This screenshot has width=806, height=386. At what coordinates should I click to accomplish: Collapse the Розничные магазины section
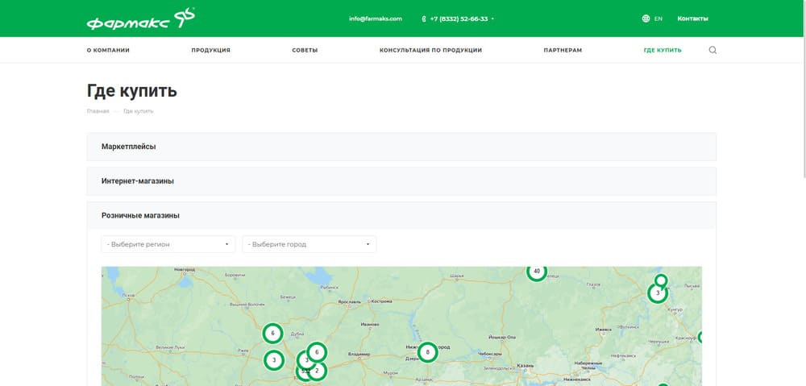pos(401,216)
